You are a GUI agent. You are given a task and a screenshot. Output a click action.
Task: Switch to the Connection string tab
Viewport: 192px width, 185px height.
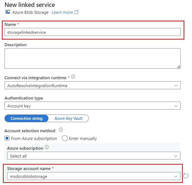point(27,118)
